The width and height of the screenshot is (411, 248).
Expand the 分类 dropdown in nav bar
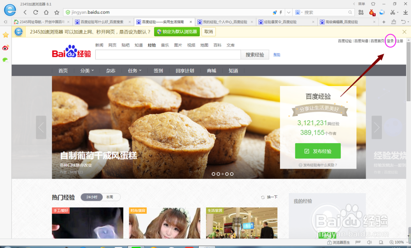click(87, 70)
